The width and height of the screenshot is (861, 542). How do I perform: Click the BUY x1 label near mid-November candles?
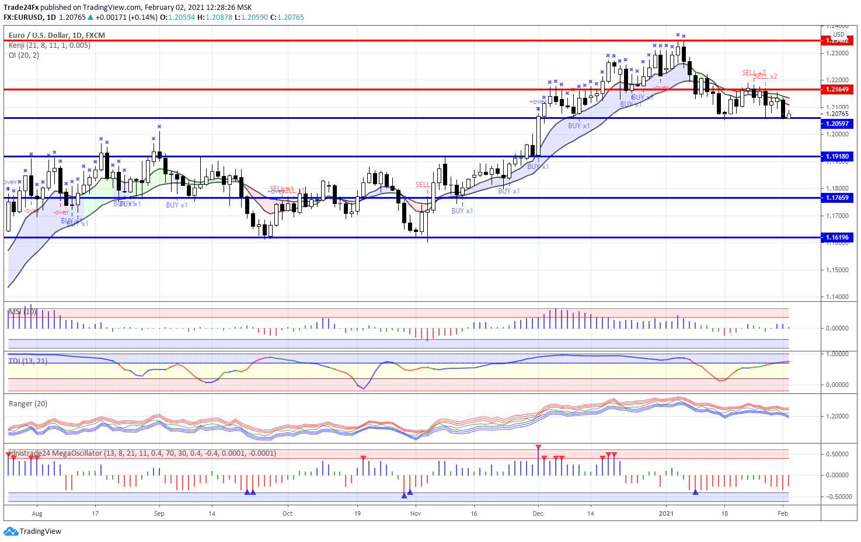(509, 191)
